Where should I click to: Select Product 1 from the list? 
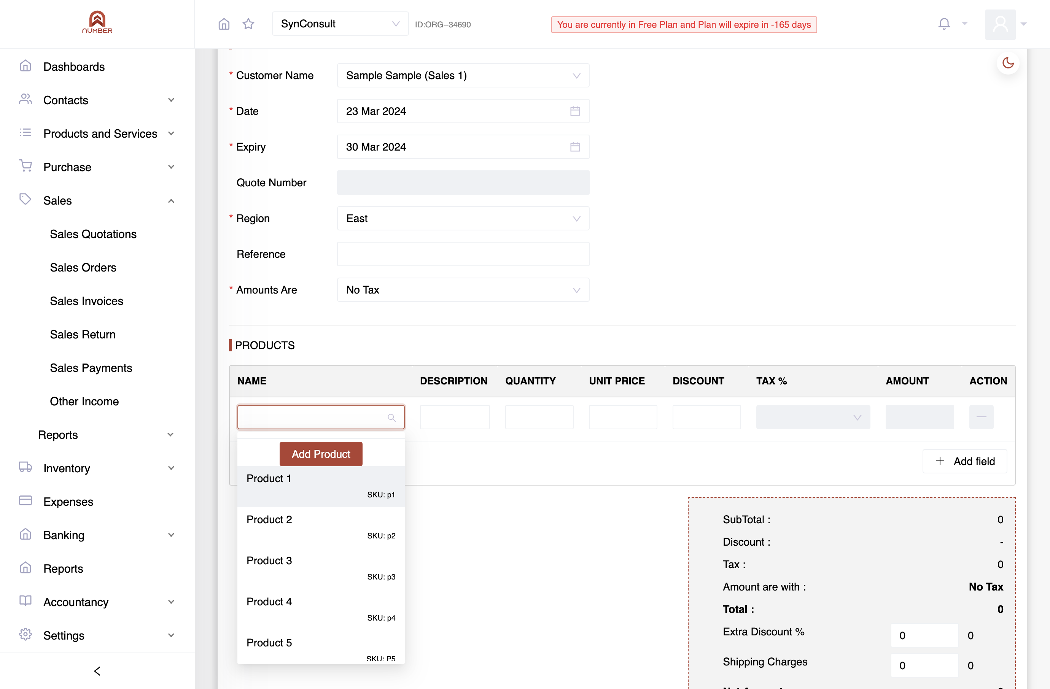pos(321,487)
